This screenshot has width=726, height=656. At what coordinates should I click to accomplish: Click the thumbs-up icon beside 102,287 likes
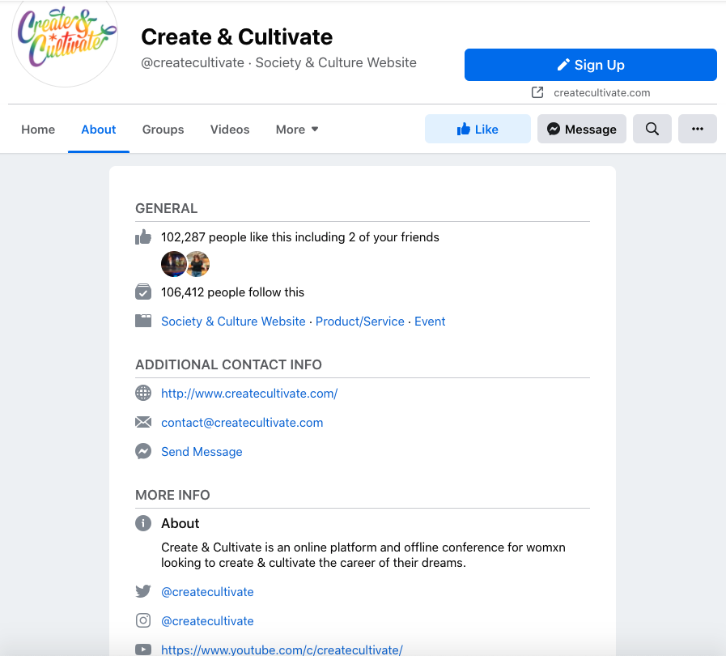pos(143,236)
